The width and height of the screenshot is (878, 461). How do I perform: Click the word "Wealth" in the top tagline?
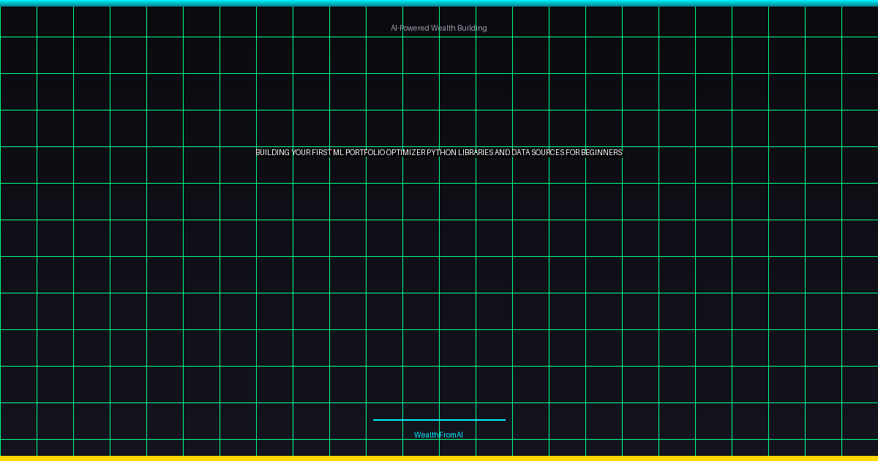coord(443,28)
